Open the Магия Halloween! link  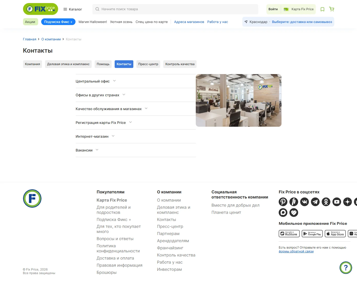click(93, 22)
